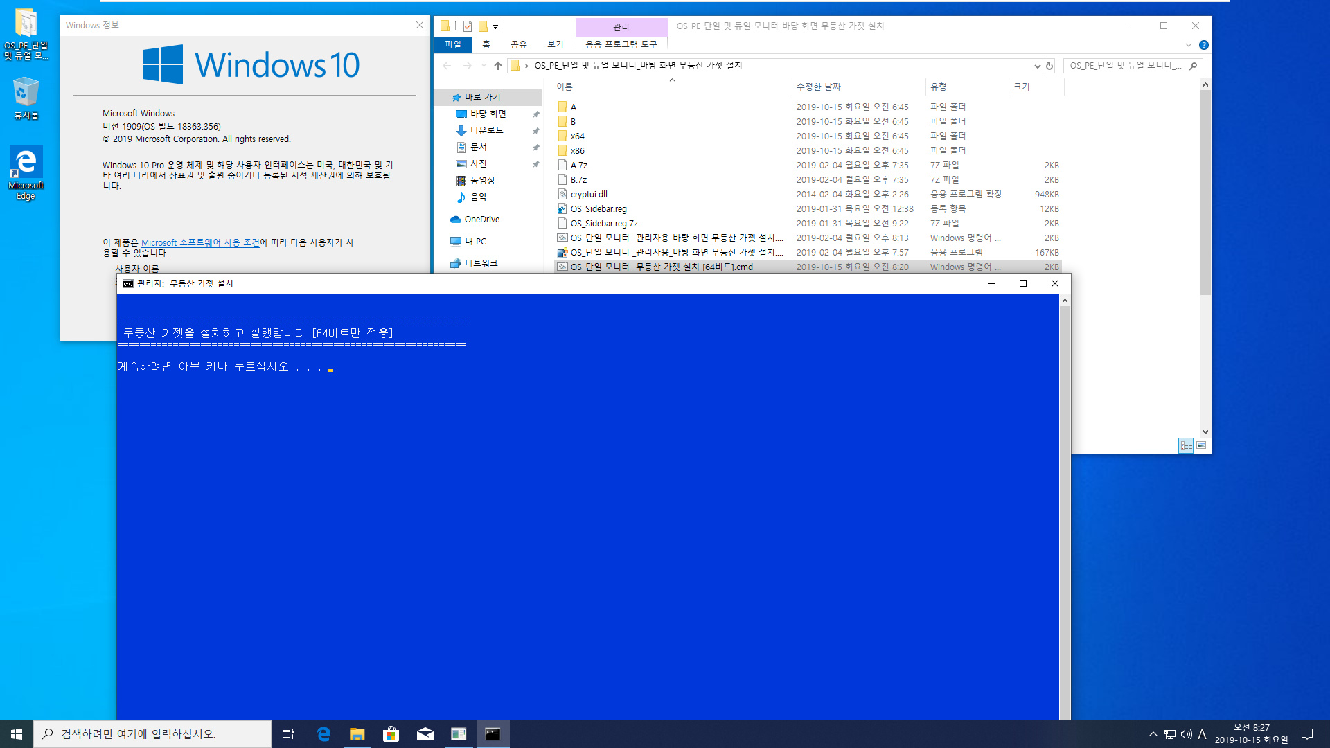Switch to large icons view layout
Viewport: 1330px width, 748px height.
(x=1201, y=445)
